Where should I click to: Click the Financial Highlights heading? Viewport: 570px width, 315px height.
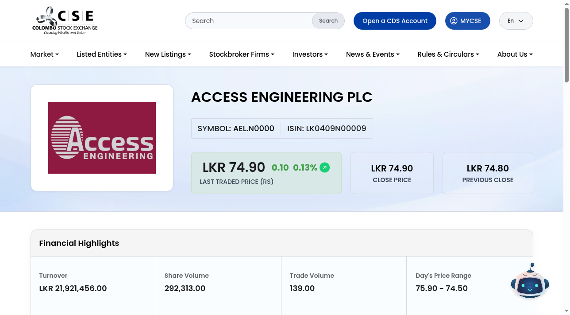click(x=79, y=243)
